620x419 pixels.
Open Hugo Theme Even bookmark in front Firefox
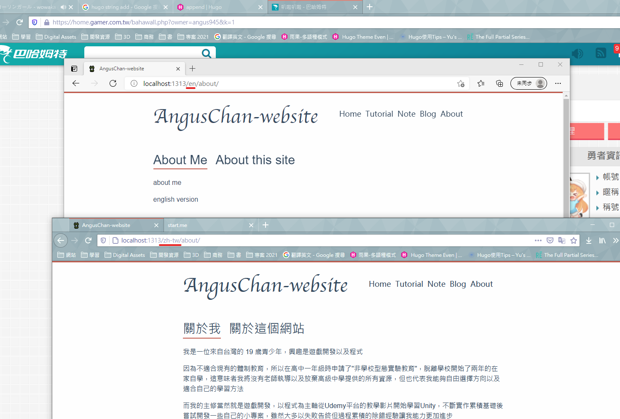(432, 255)
